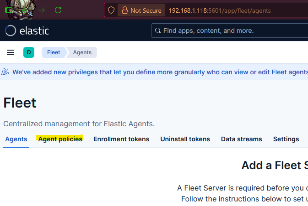Click the Not Secure padlock indicator
308x206 pixels.
(141, 10)
